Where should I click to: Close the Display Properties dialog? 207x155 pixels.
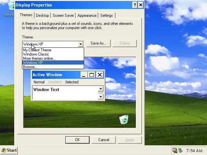[x=141, y=5]
